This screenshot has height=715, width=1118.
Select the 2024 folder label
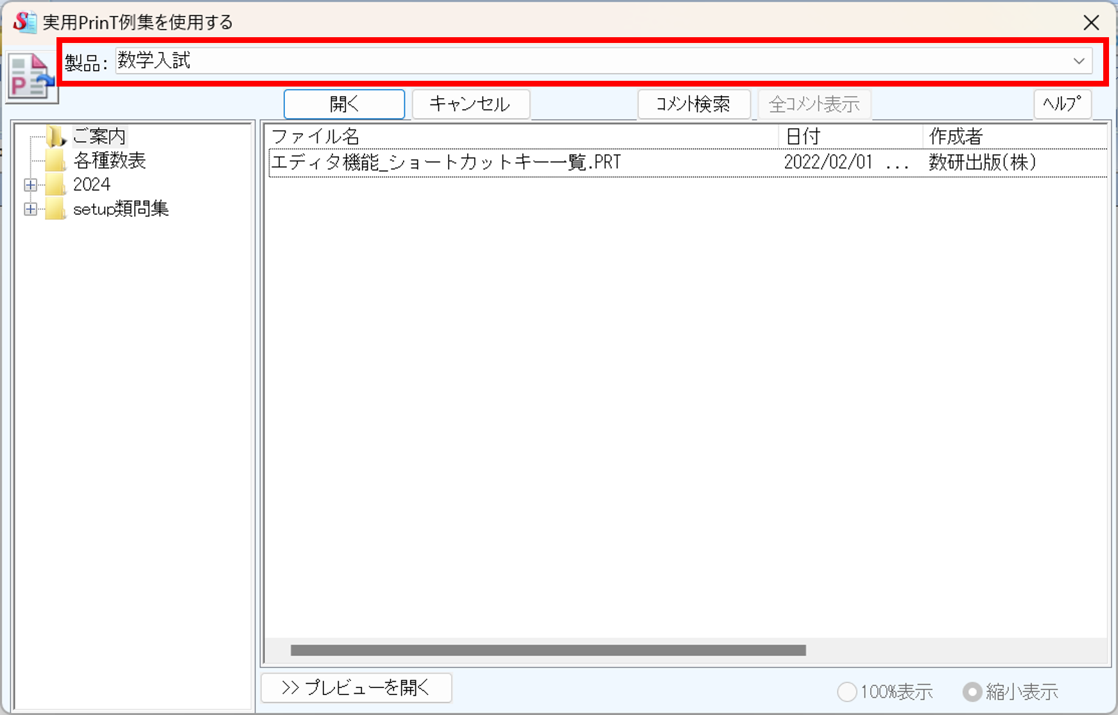tap(92, 185)
